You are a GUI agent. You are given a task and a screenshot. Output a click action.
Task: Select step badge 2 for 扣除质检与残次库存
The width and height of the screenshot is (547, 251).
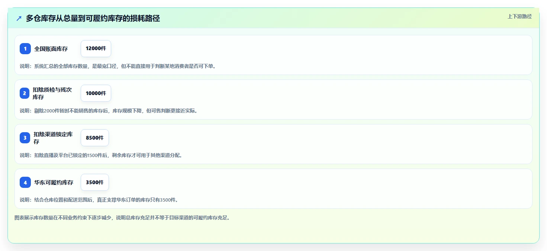(25, 93)
